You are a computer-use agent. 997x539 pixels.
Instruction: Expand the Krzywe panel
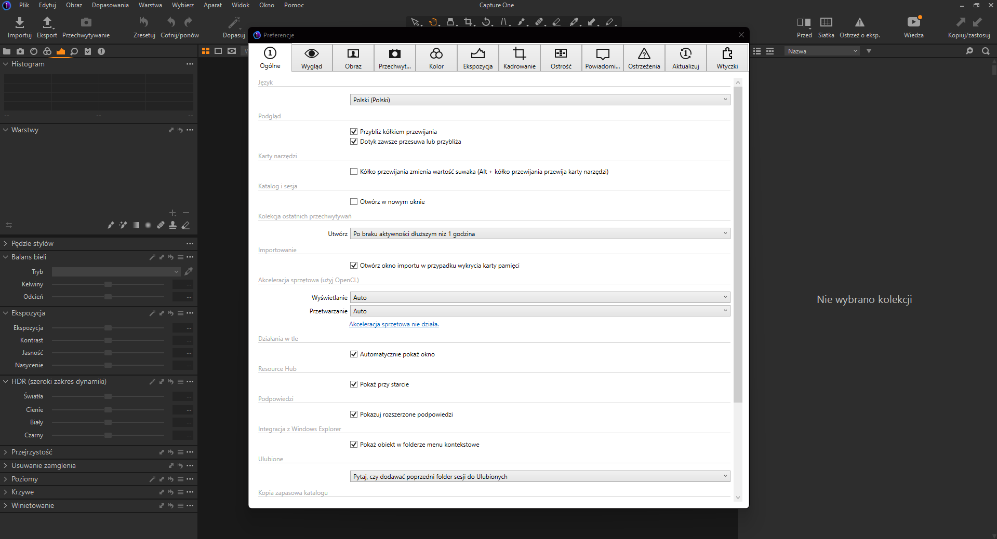pyautogui.click(x=6, y=492)
